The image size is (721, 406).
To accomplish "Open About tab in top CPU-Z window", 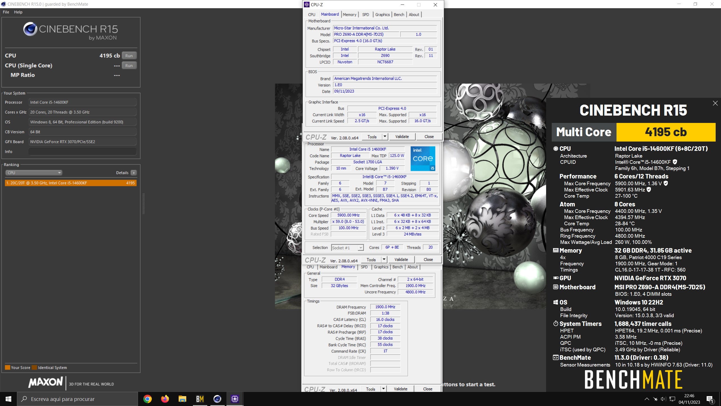I will tap(414, 14).
